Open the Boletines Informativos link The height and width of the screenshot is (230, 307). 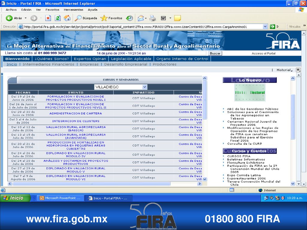(x=246, y=159)
